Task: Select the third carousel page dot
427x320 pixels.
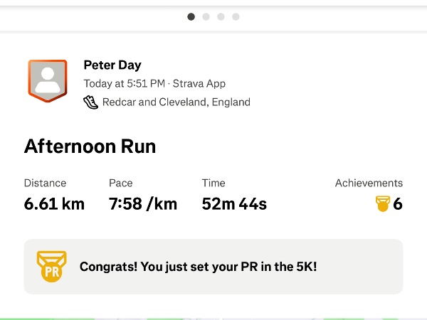Action: point(221,16)
